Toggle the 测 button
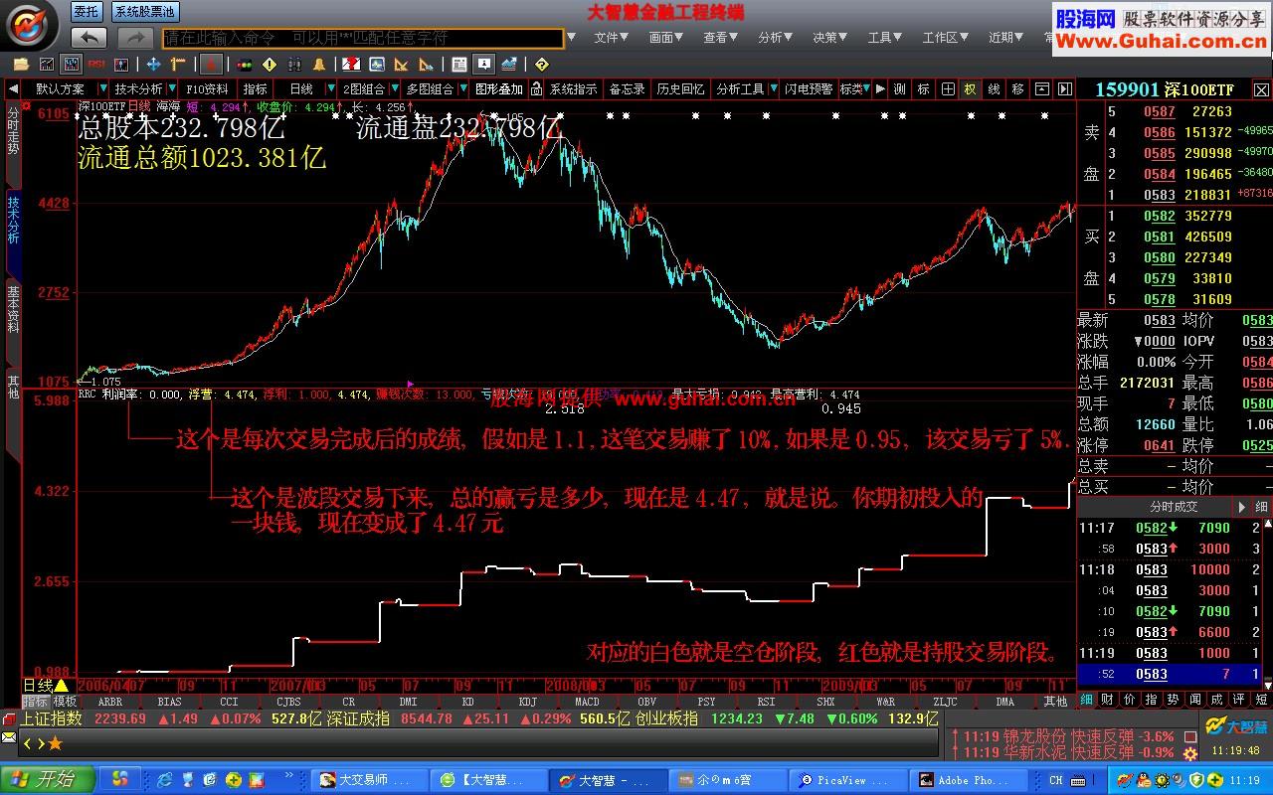1273x795 pixels. [x=900, y=88]
